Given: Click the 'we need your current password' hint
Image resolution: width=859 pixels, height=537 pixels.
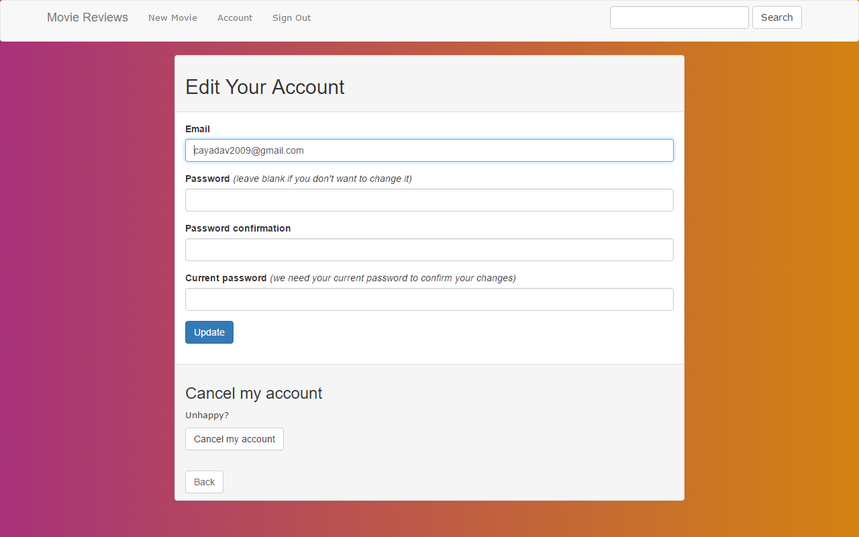Looking at the screenshot, I should click(x=393, y=278).
